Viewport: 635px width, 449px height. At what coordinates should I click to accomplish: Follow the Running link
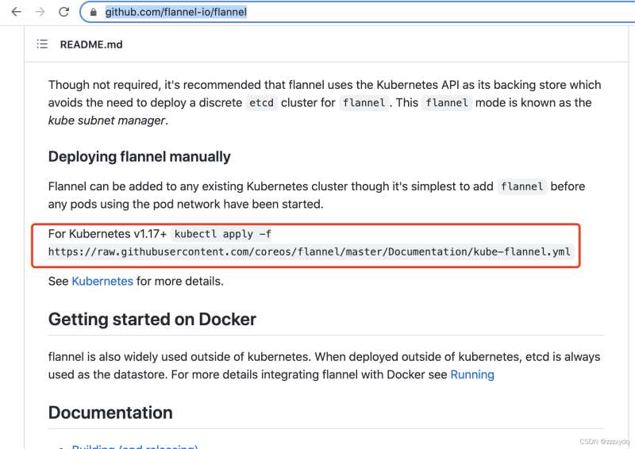pyautogui.click(x=472, y=374)
